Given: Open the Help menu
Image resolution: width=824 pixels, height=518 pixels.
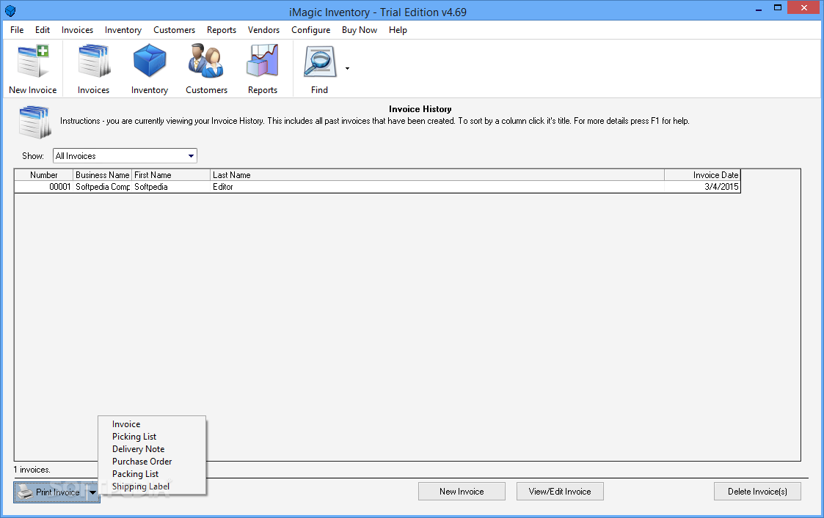Looking at the screenshot, I should pyautogui.click(x=398, y=30).
